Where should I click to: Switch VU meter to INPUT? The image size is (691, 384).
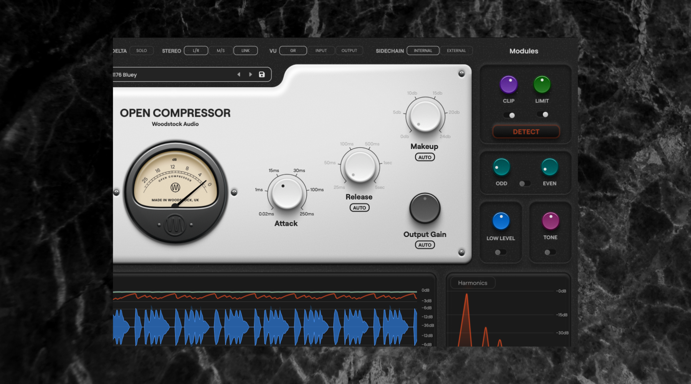(x=321, y=51)
